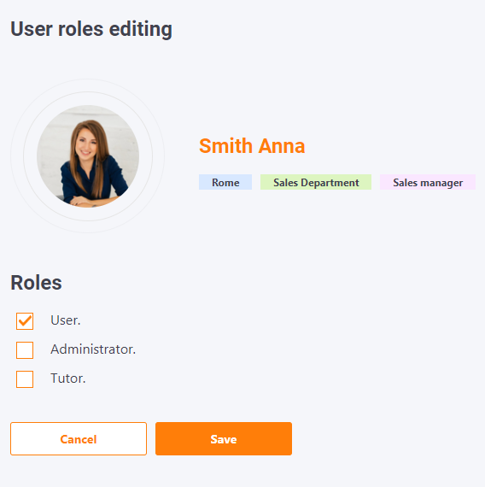This screenshot has height=487, width=485.
Task: Click the orange checkmark for User
Action: 25,321
